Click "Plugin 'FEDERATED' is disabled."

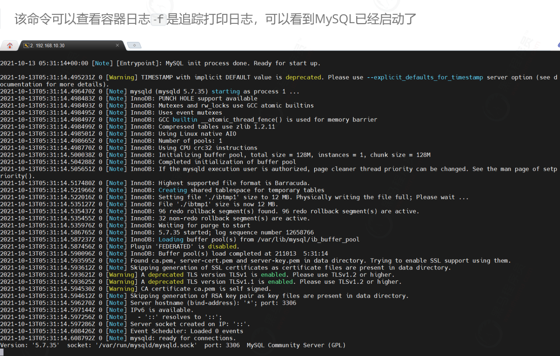coord(185,247)
